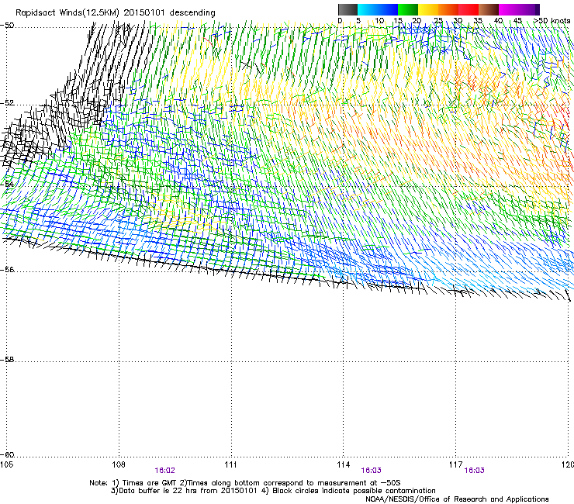
Task: Select the orange 25-30 knots legend segment
Action: (x=448, y=9)
